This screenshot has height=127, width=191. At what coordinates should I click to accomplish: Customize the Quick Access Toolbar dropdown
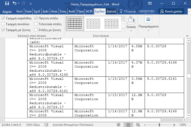tap(31, 4)
